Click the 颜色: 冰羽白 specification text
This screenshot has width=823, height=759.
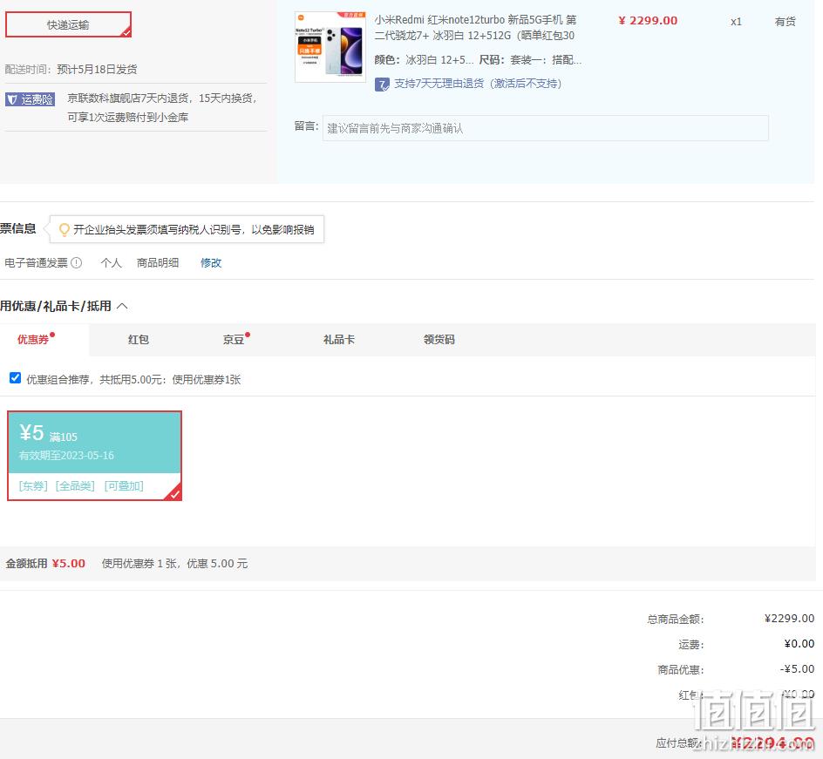[x=424, y=60]
